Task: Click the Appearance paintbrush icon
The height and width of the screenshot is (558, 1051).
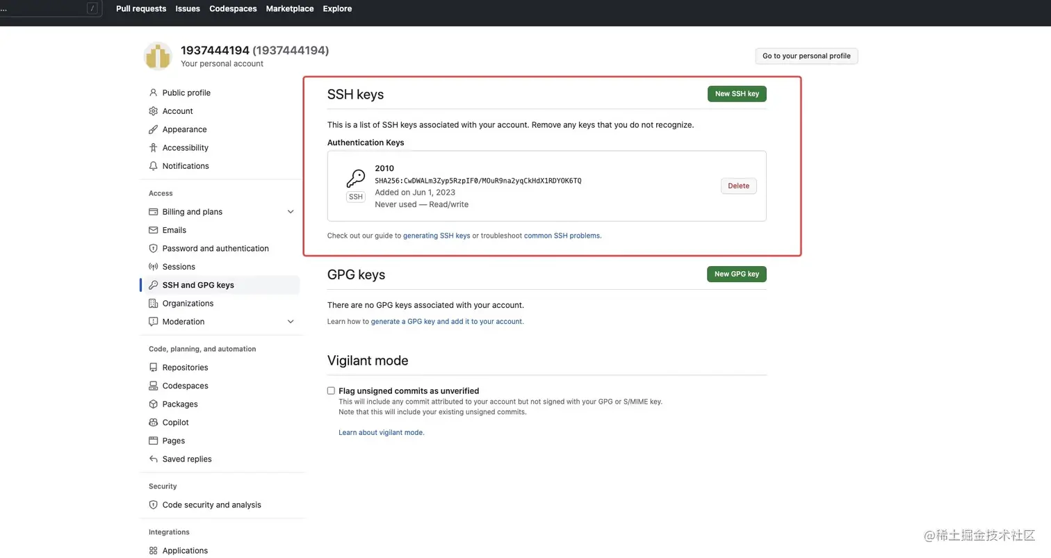Action: coord(154,129)
